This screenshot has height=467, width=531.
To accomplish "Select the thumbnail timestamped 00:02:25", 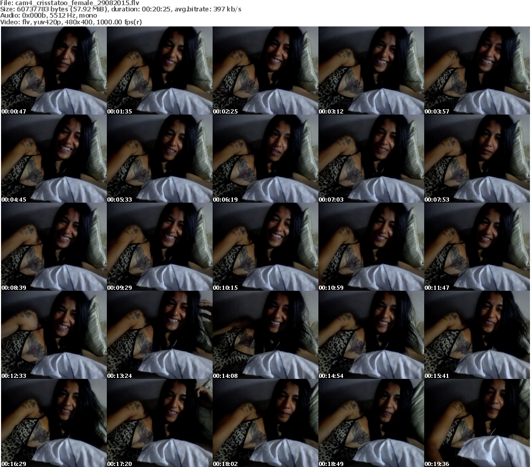I will click(265, 70).
